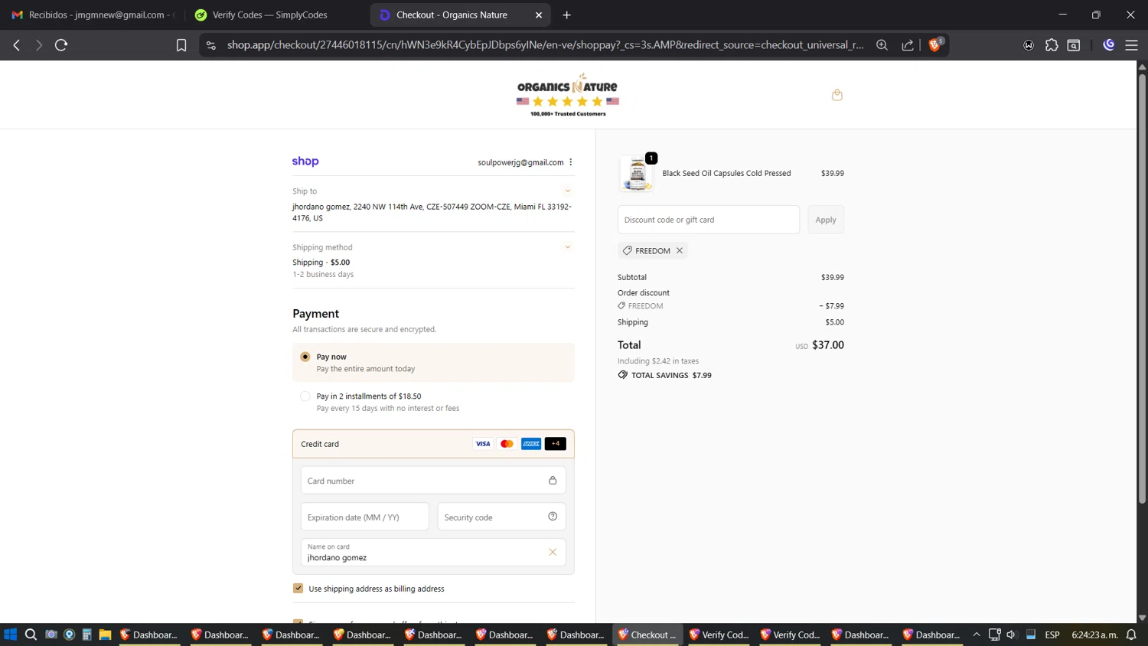Viewport: 1148px width, 646px height.
Task: Click the Black Seed Oil Capsules Cold Pressed name
Action: pos(726,173)
